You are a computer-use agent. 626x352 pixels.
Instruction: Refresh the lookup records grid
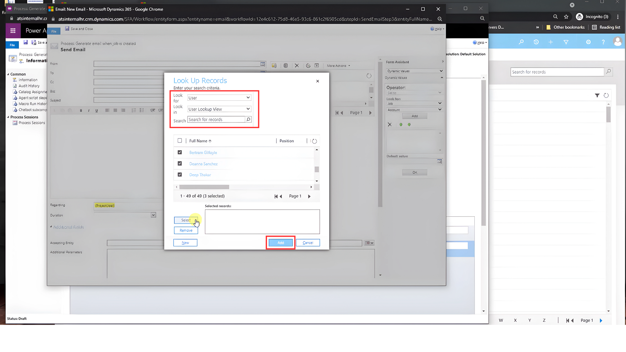coord(314,141)
